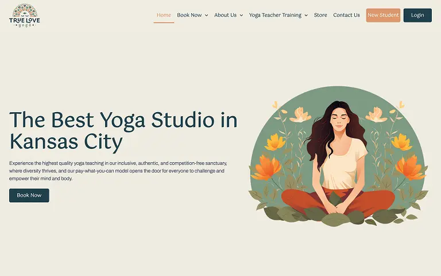
Task: Click the Login button
Action: 417,15
